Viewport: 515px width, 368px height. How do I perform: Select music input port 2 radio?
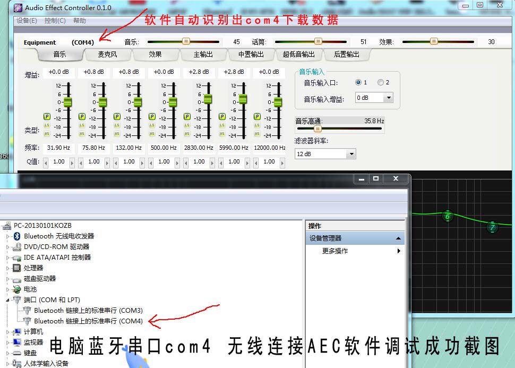(380, 82)
